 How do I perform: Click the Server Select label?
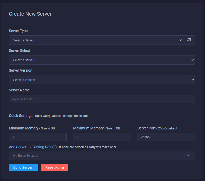[x=19, y=51]
